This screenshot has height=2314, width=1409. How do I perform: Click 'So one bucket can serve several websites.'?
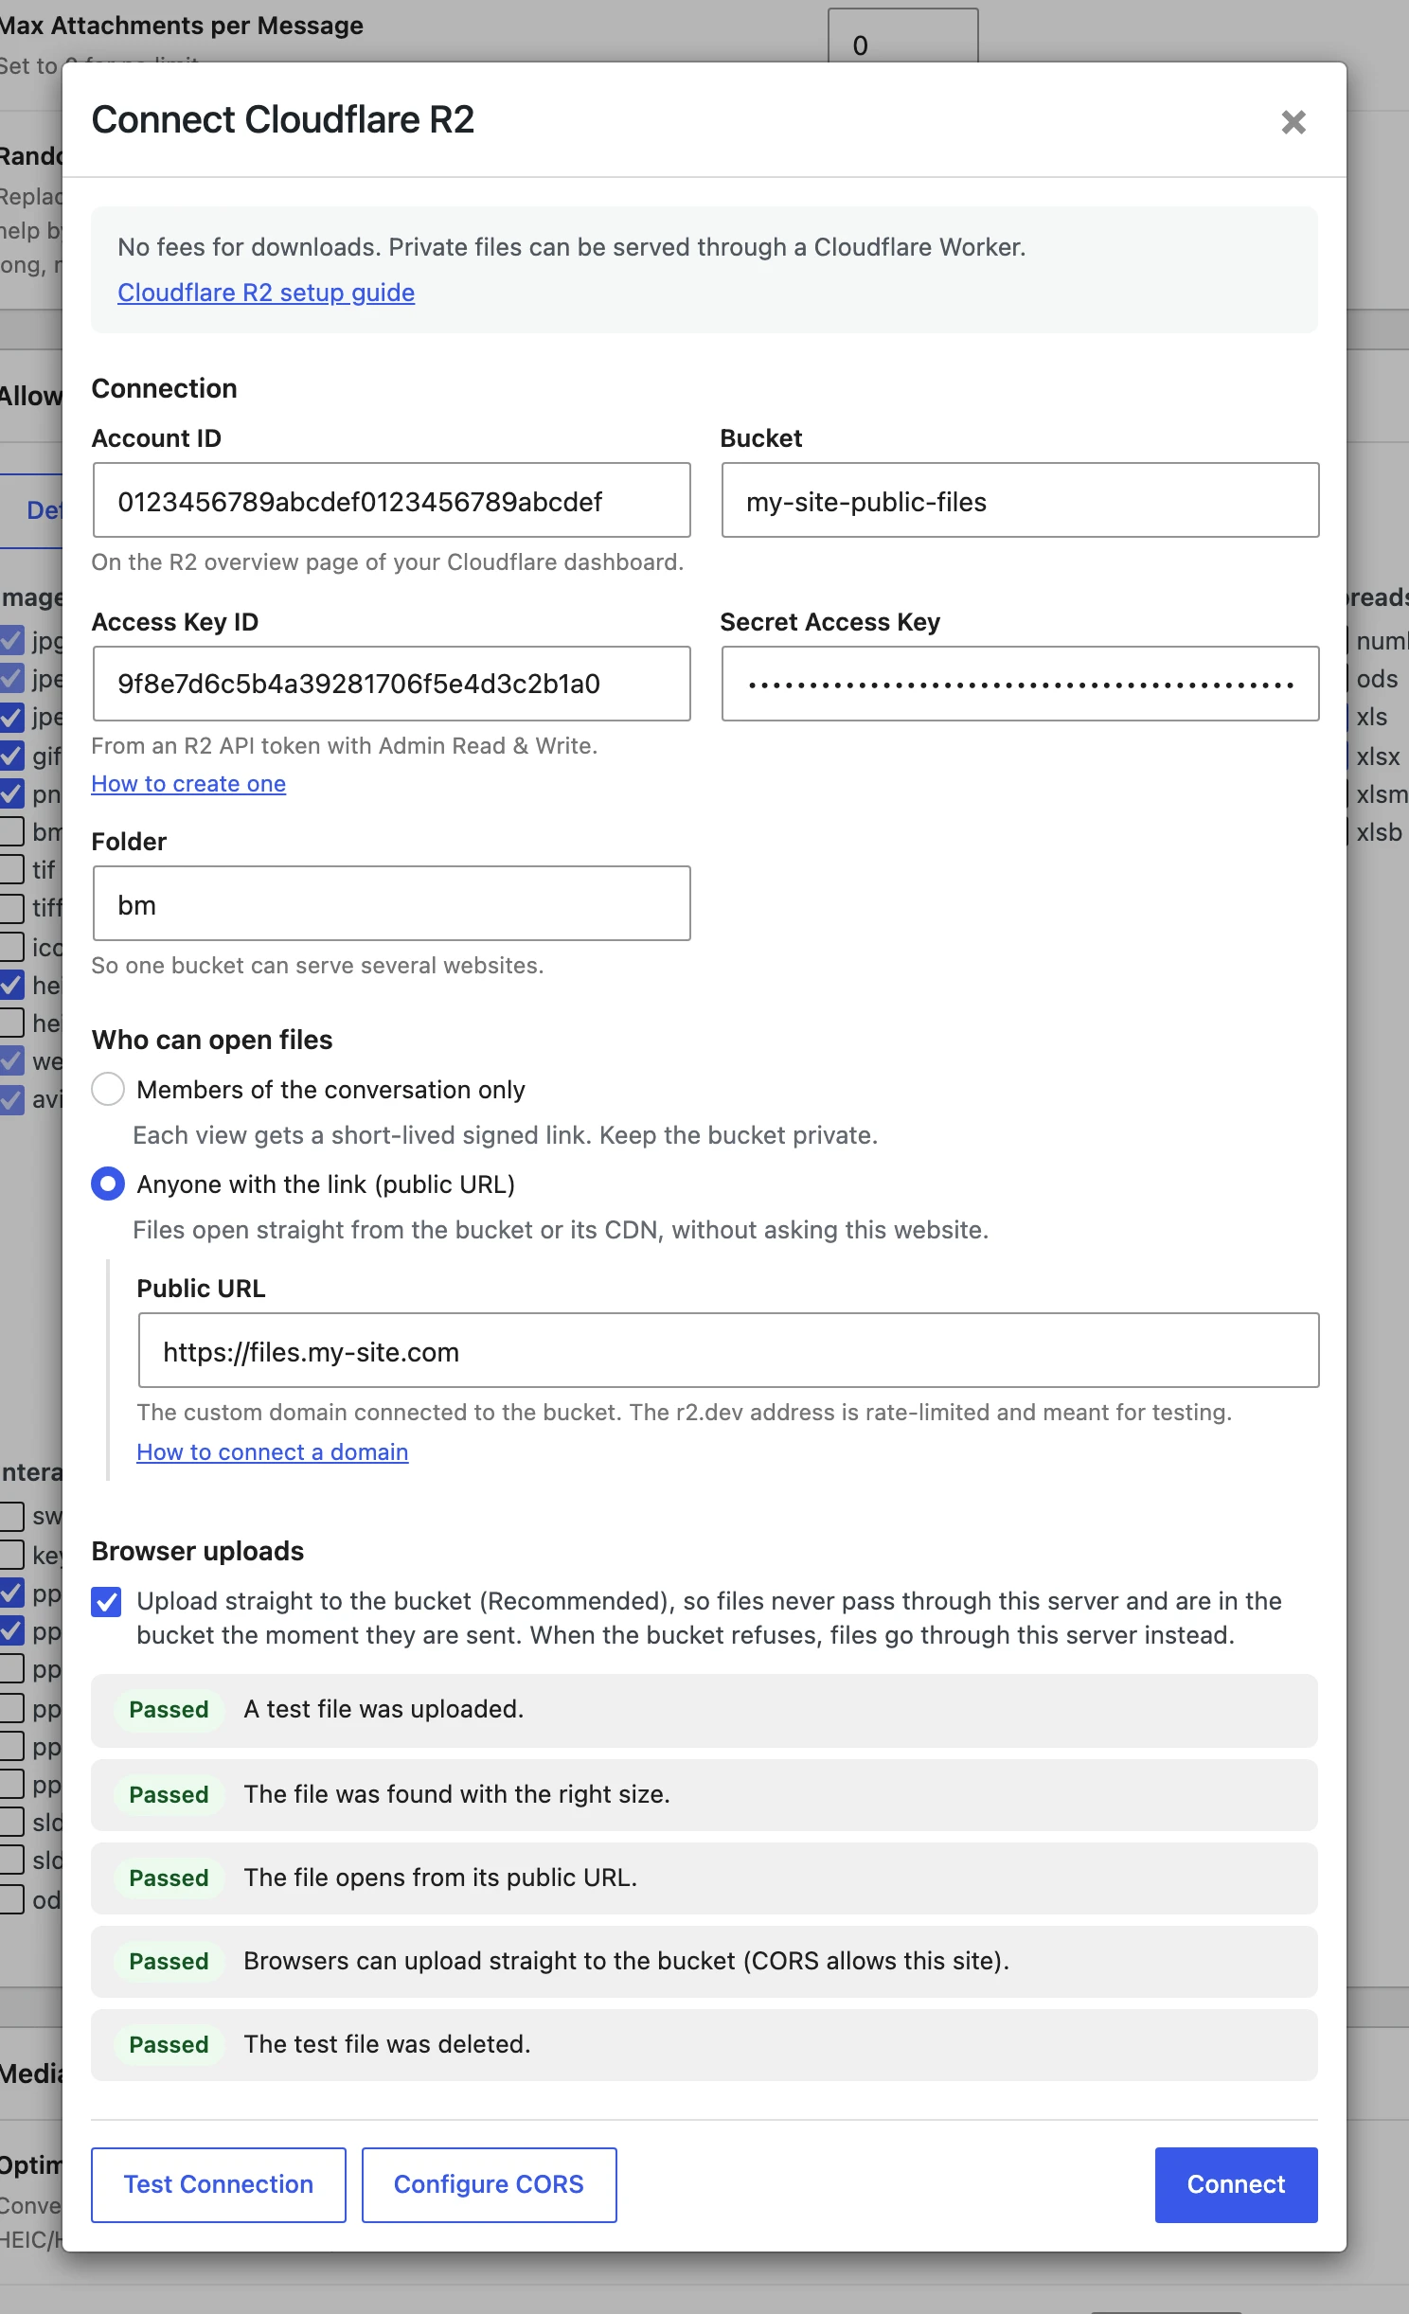[x=317, y=966]
